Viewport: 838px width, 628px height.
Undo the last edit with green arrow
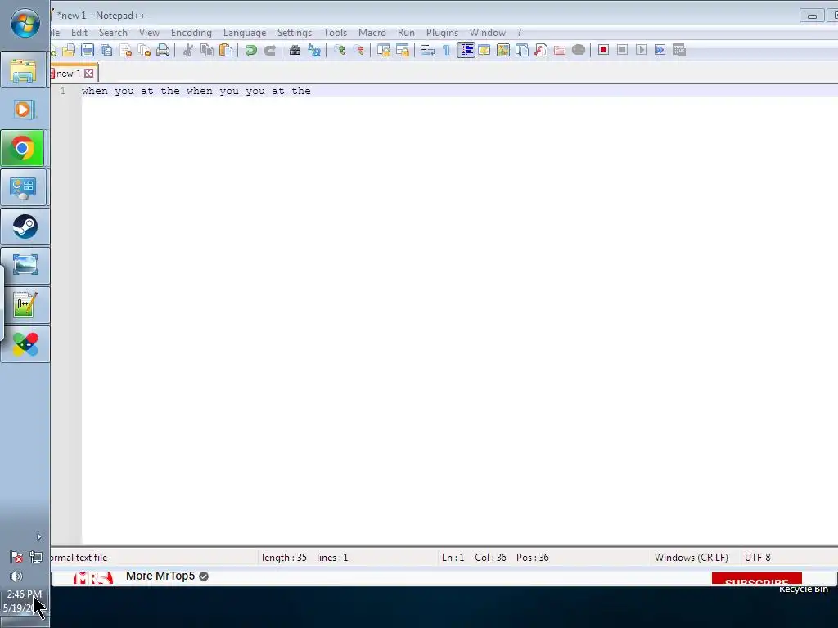pos(250,50)
